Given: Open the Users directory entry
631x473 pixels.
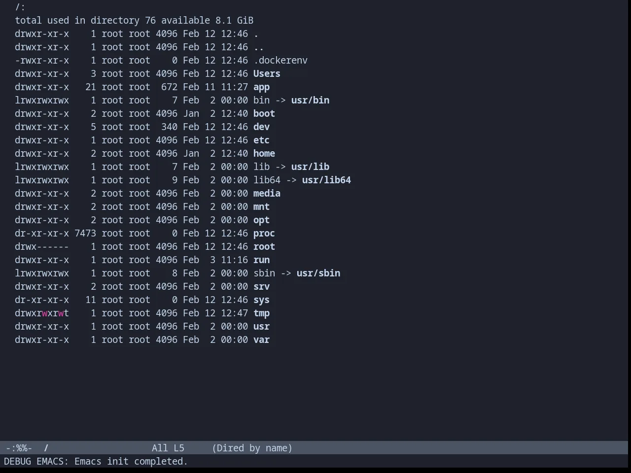Looking at the screenshot, I should point(267,73).
